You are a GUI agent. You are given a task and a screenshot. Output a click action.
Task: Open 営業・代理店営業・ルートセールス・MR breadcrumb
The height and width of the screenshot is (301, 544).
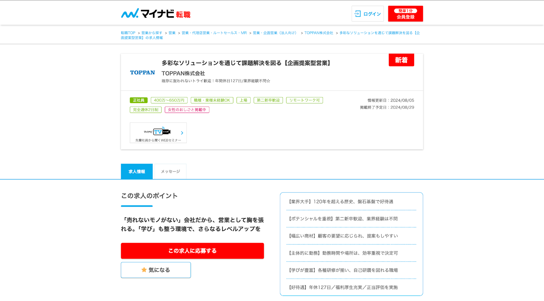point(214,33)
